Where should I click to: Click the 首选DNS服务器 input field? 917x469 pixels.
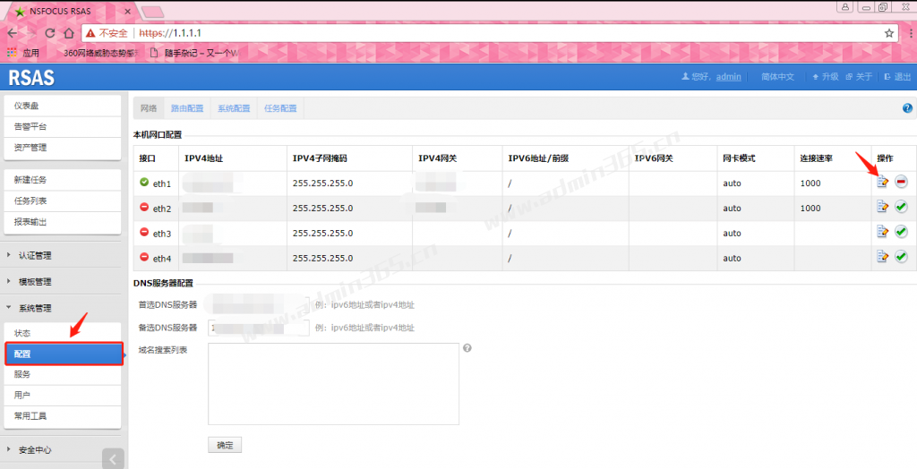point(259,304)
